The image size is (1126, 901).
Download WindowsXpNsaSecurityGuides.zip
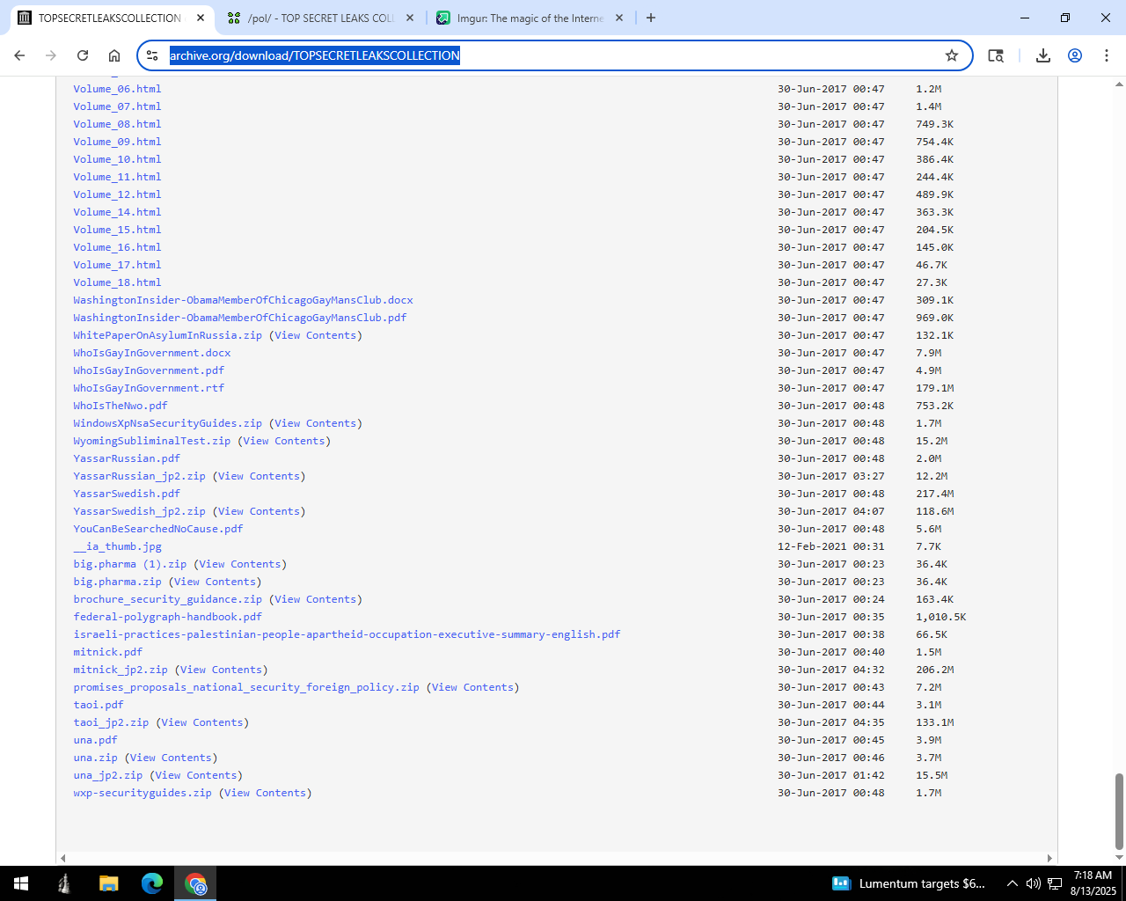click(x=167, y=423)
